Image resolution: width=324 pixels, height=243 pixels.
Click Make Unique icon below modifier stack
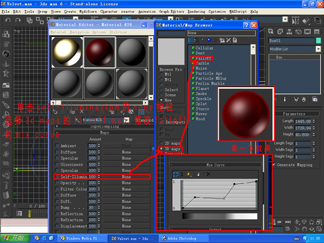(x=296, y=100)
